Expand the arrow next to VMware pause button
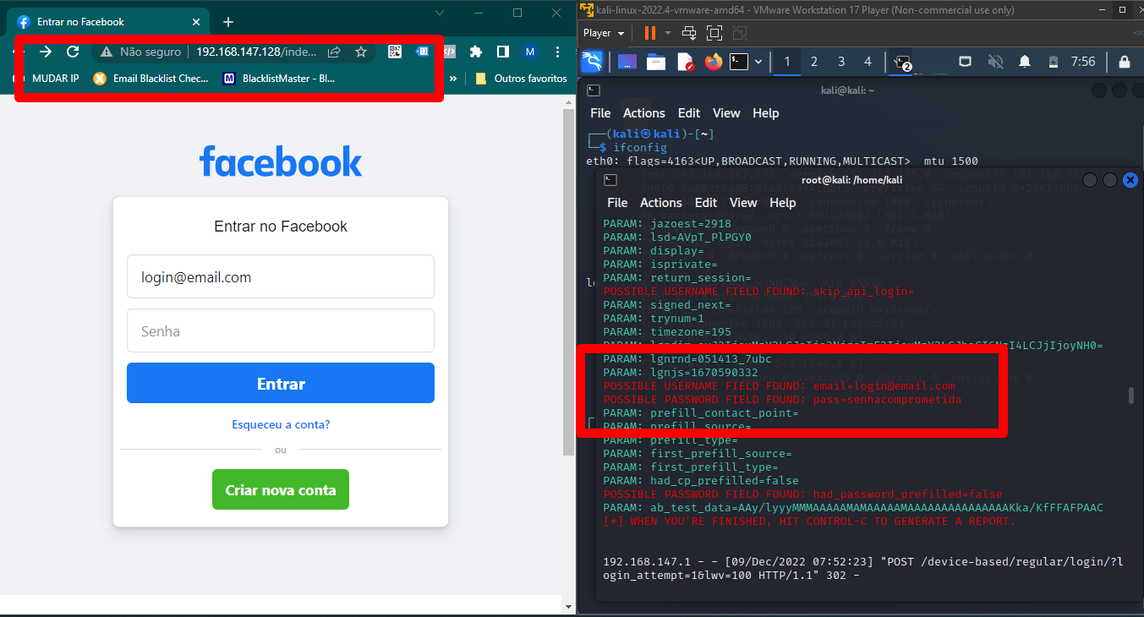The width and height of the screenshot is (1144, 617). (x=668, y=33)
